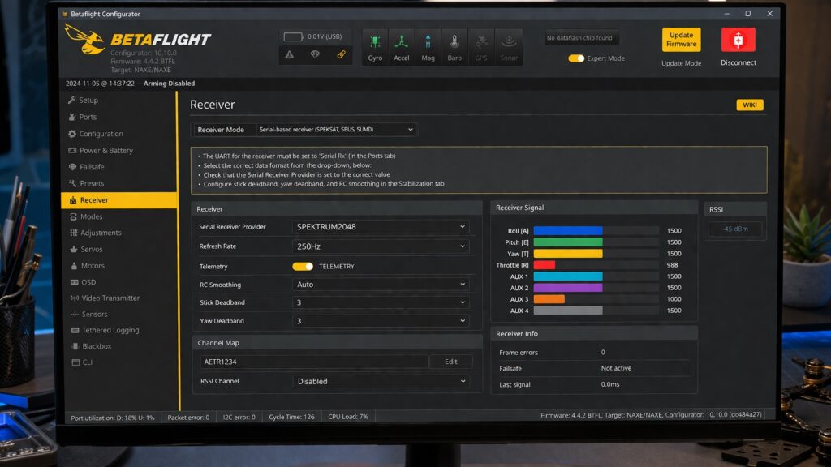Click the Tethered Logging tab icon
Screen dimensions: 831x467
(75, 330)
